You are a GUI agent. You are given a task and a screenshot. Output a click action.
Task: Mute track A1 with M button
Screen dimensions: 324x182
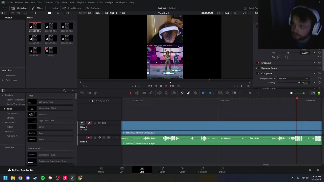[109, 138]
